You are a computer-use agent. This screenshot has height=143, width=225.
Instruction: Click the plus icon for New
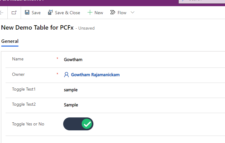point(90,13)
